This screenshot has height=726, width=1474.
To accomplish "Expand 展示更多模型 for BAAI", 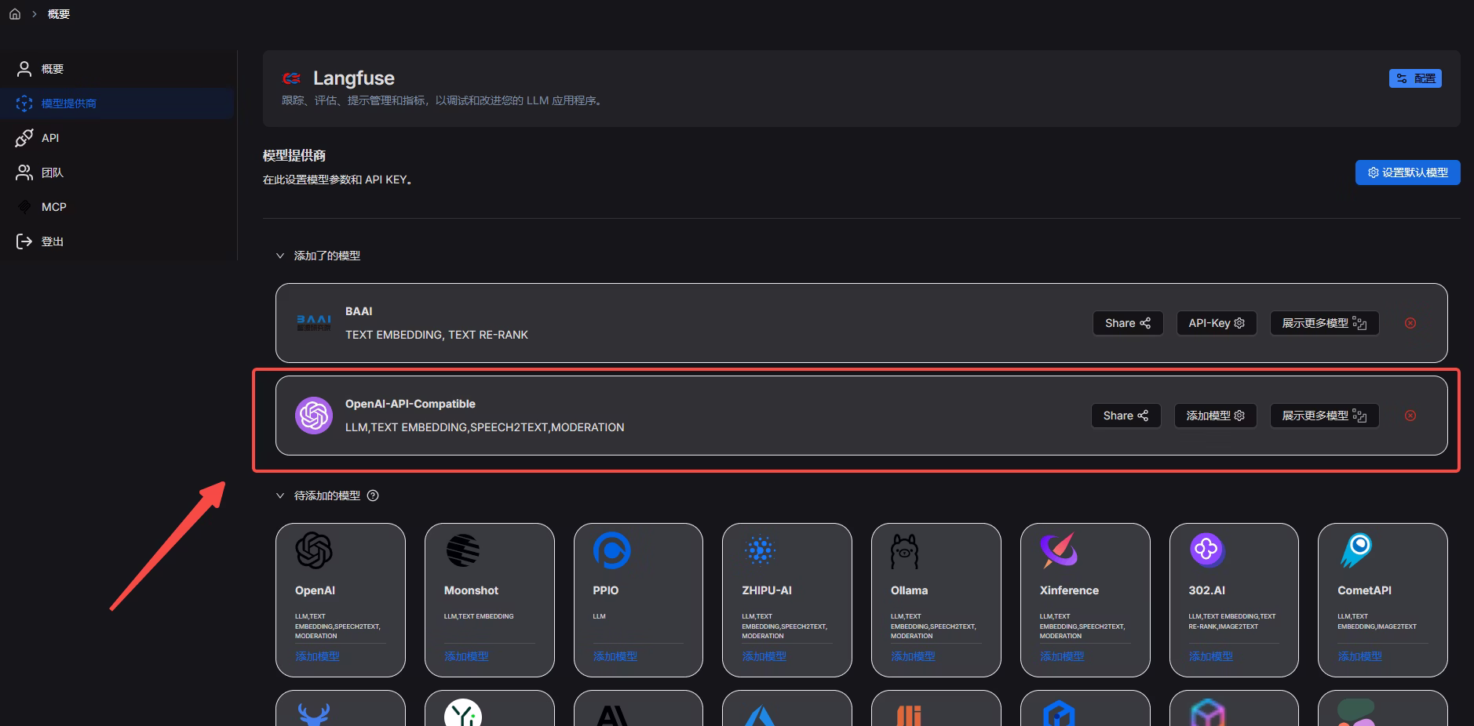I will tap(1324, 323).
